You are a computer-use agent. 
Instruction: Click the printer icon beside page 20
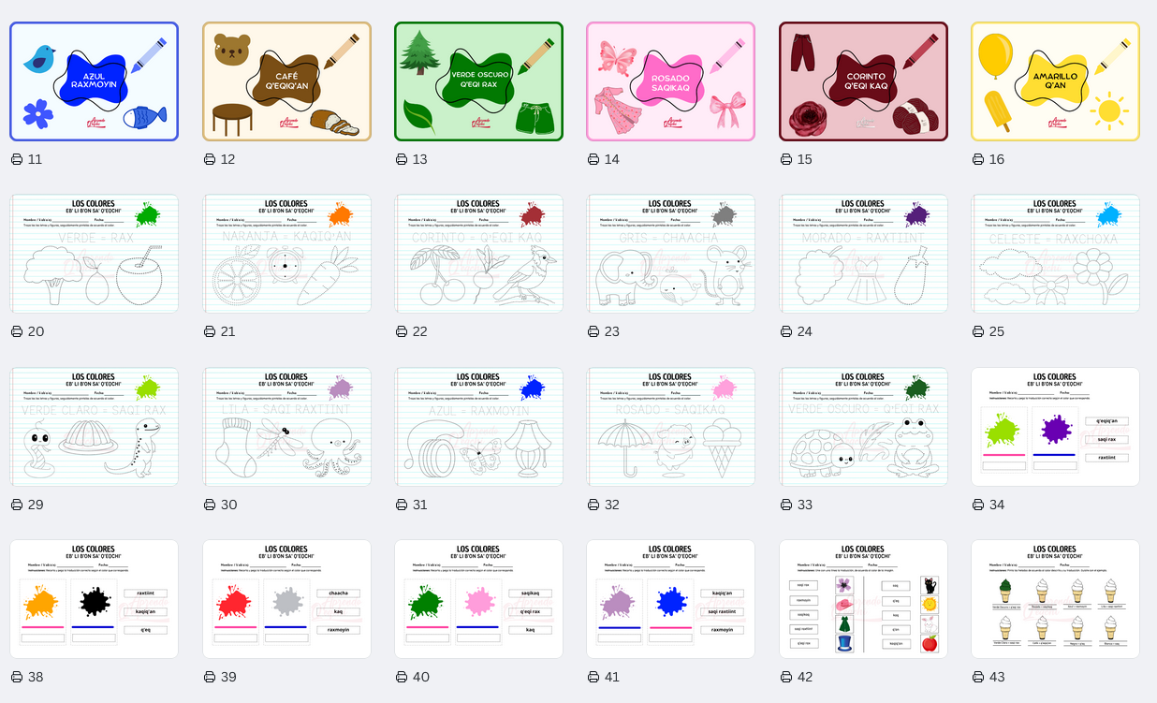(x=16, y=331)
